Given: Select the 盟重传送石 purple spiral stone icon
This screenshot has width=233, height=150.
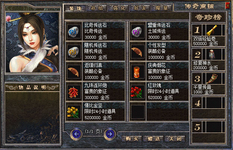Looking at the screenshot, I should pos(138,31).
